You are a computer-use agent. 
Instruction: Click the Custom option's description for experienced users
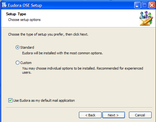pos(83,70)
